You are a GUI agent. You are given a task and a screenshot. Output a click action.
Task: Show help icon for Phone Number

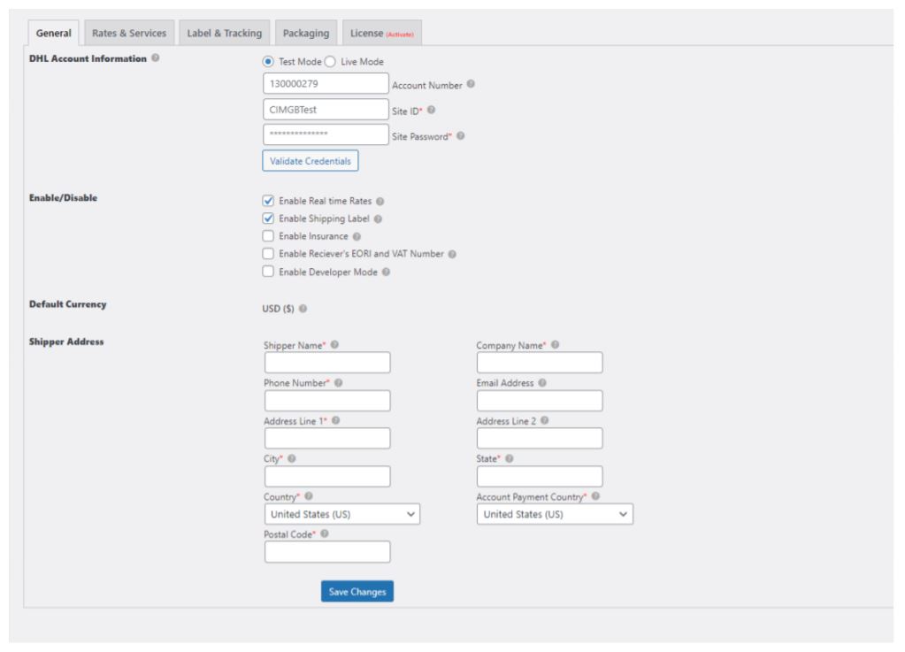click(339, 382)
